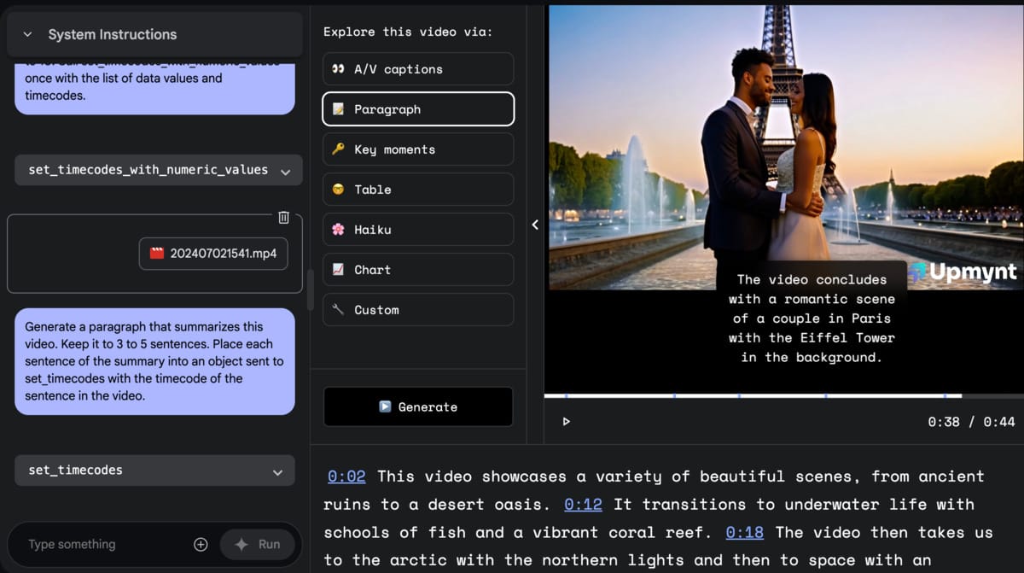Click the Run button
Viewport: 1024px width, 573px height.
click(258, 544)
